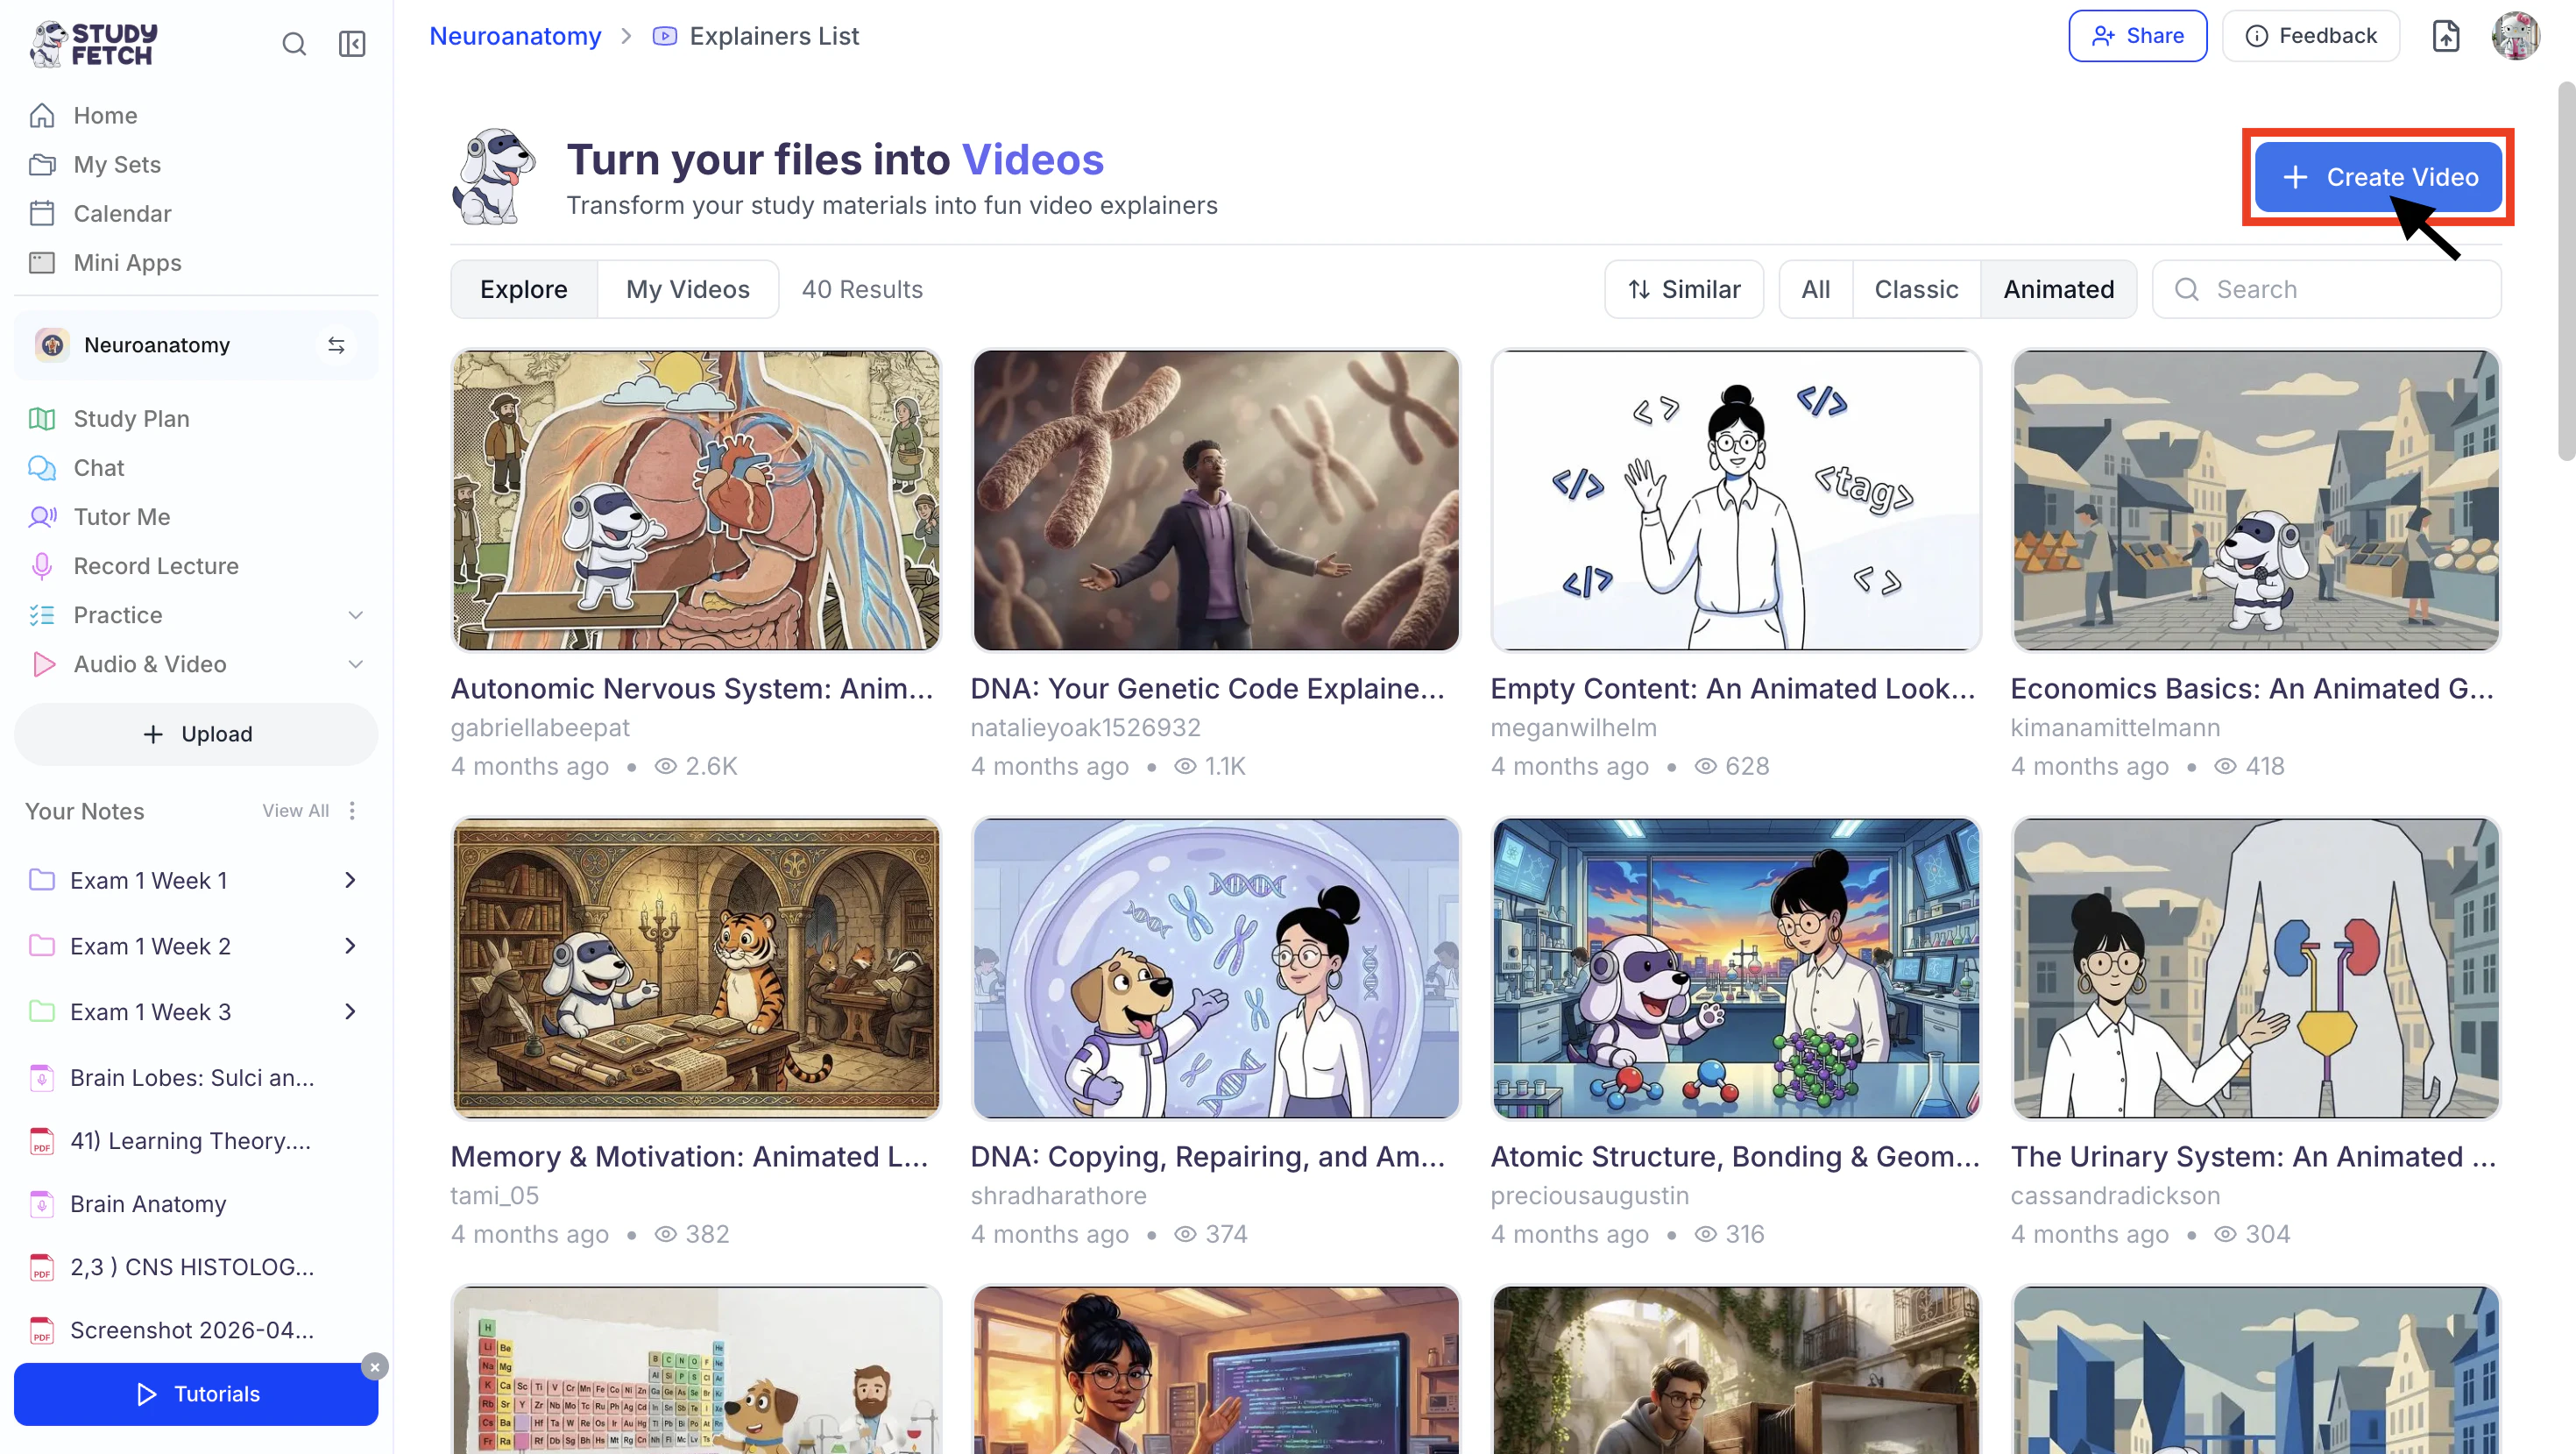This screenshot has height=1454, width=2576.
Task: Open The Urinary System video thumbnail
Action: coord(2256,968)
